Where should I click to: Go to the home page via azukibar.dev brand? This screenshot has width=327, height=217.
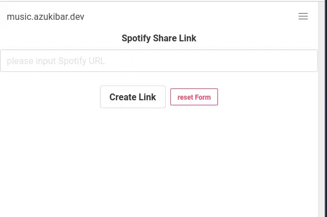tap(45, 16)
